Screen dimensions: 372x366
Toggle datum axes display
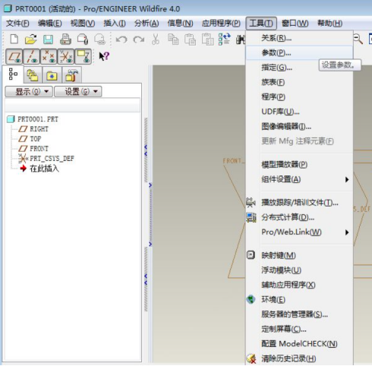point(31,56)
